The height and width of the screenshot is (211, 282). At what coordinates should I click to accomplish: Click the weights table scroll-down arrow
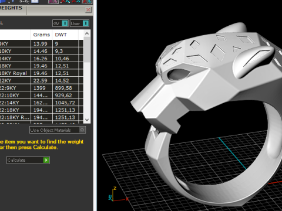click(87, 120)
